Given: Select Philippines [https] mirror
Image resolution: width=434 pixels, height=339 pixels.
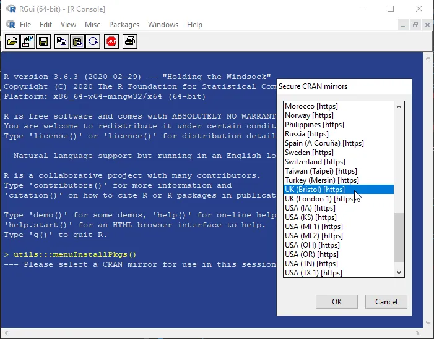Looking at the screenshot, I should (x=339, y=125).
